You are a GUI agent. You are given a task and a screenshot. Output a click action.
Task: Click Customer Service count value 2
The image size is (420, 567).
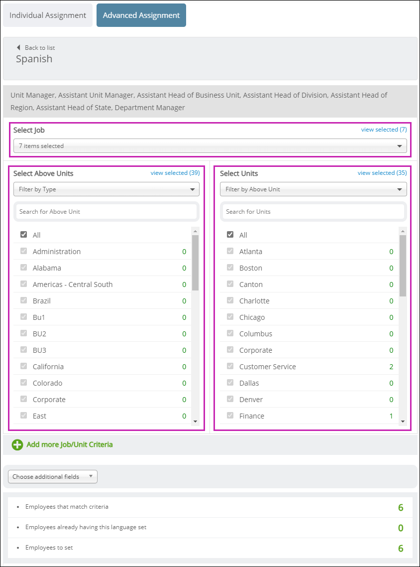[x=391, y=367]
